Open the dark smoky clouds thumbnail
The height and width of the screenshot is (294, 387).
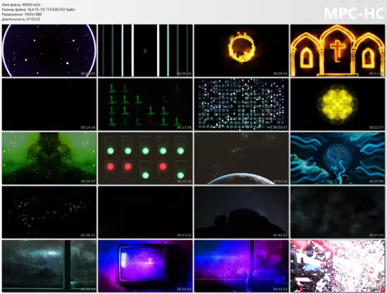tap(337, 212)
